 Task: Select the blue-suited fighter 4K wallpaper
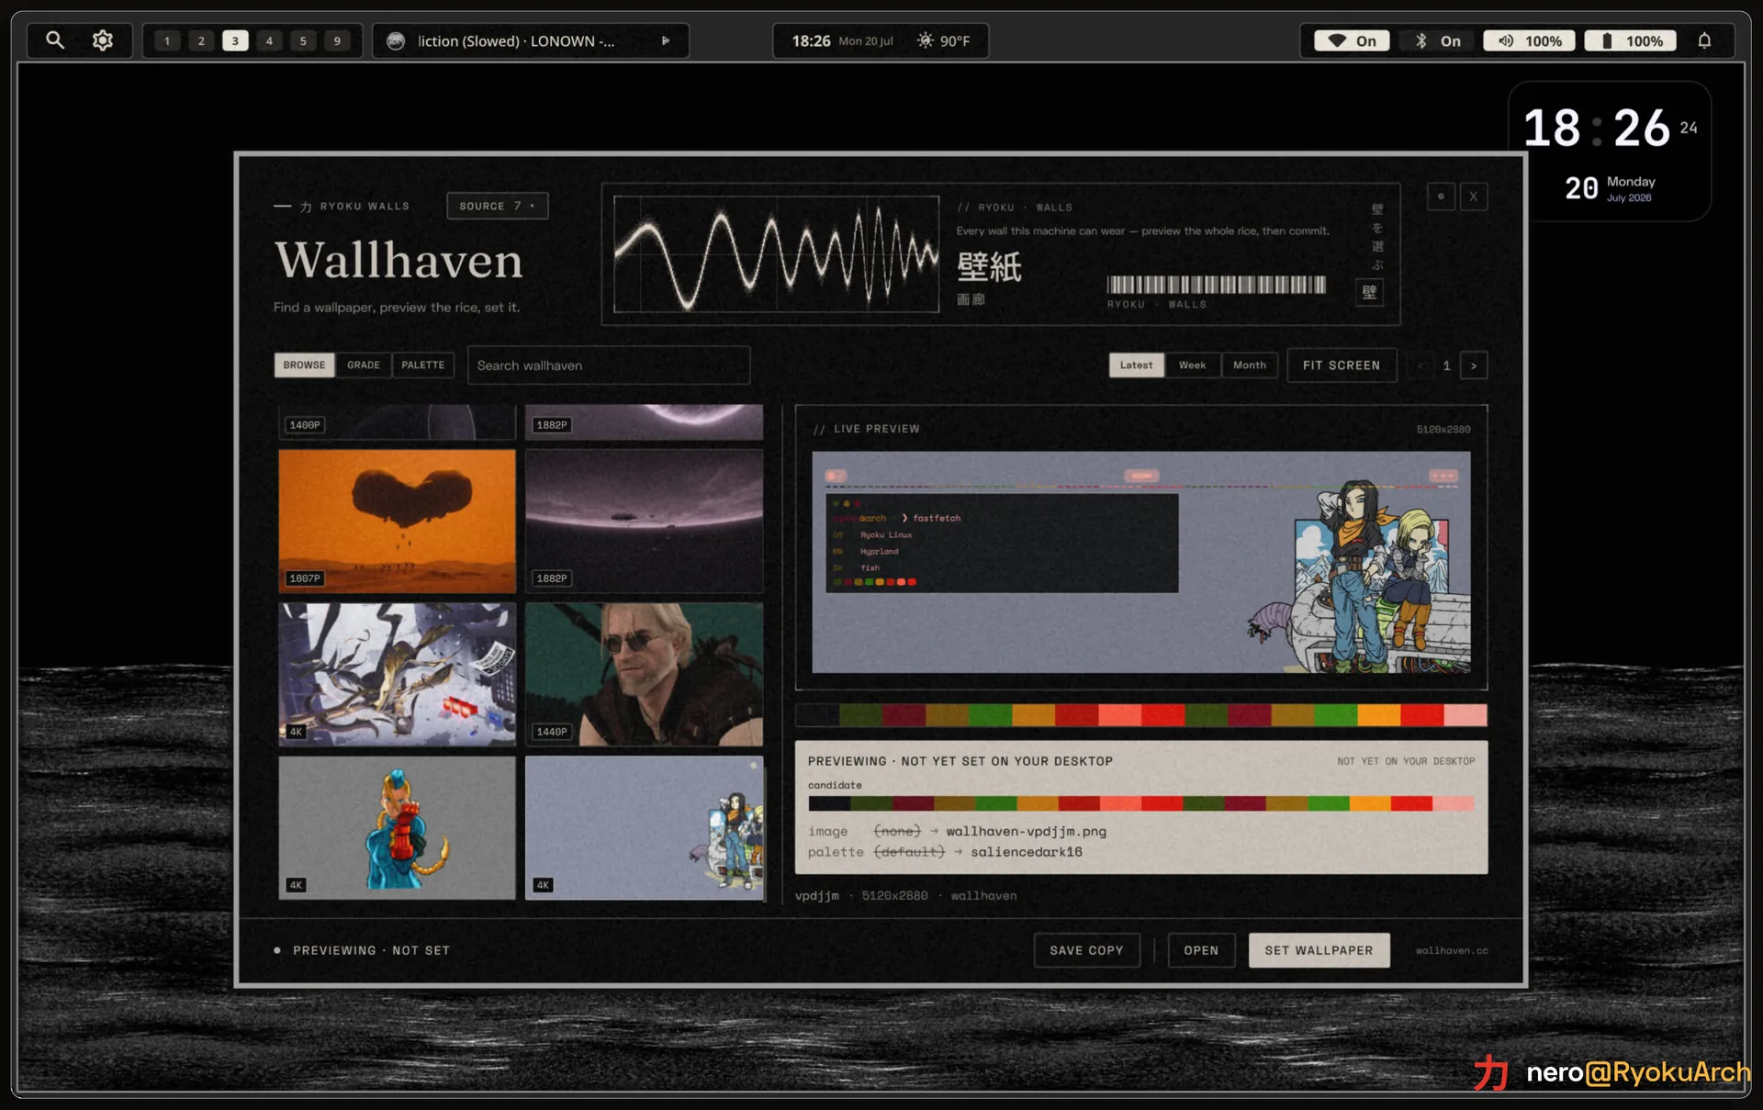click(x=398, y=827)
